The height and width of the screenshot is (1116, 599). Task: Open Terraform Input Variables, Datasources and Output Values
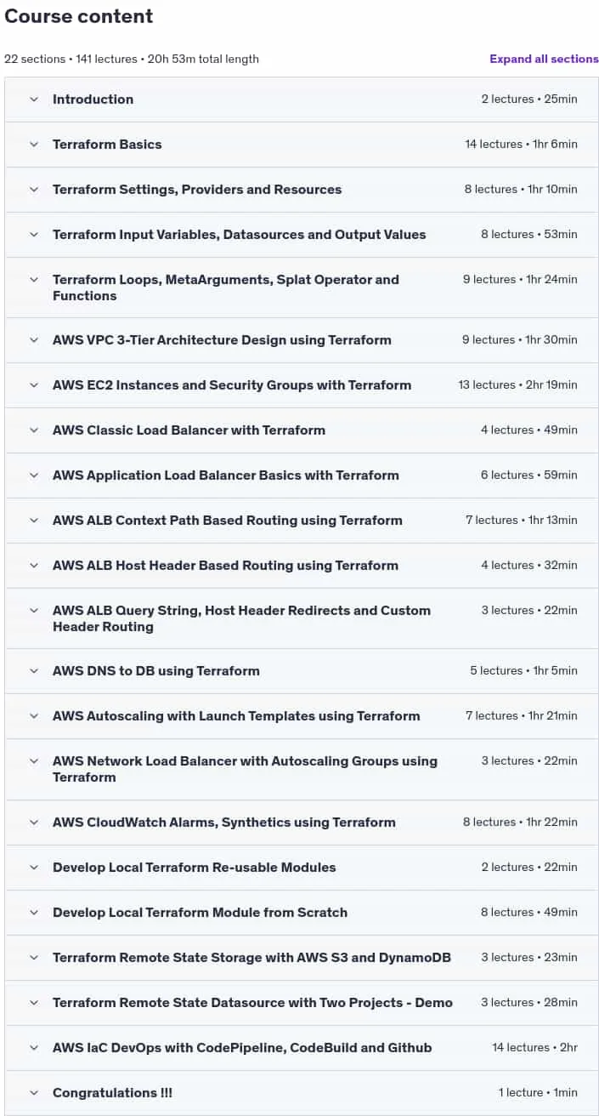click(240, 235)
